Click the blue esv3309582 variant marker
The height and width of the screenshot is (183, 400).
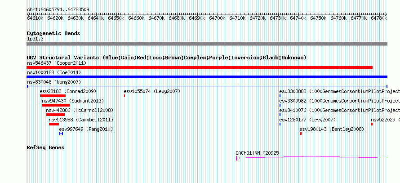point(280,105)
